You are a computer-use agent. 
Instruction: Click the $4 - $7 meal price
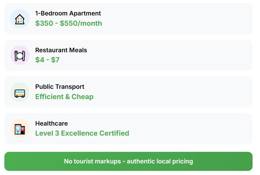47,60
